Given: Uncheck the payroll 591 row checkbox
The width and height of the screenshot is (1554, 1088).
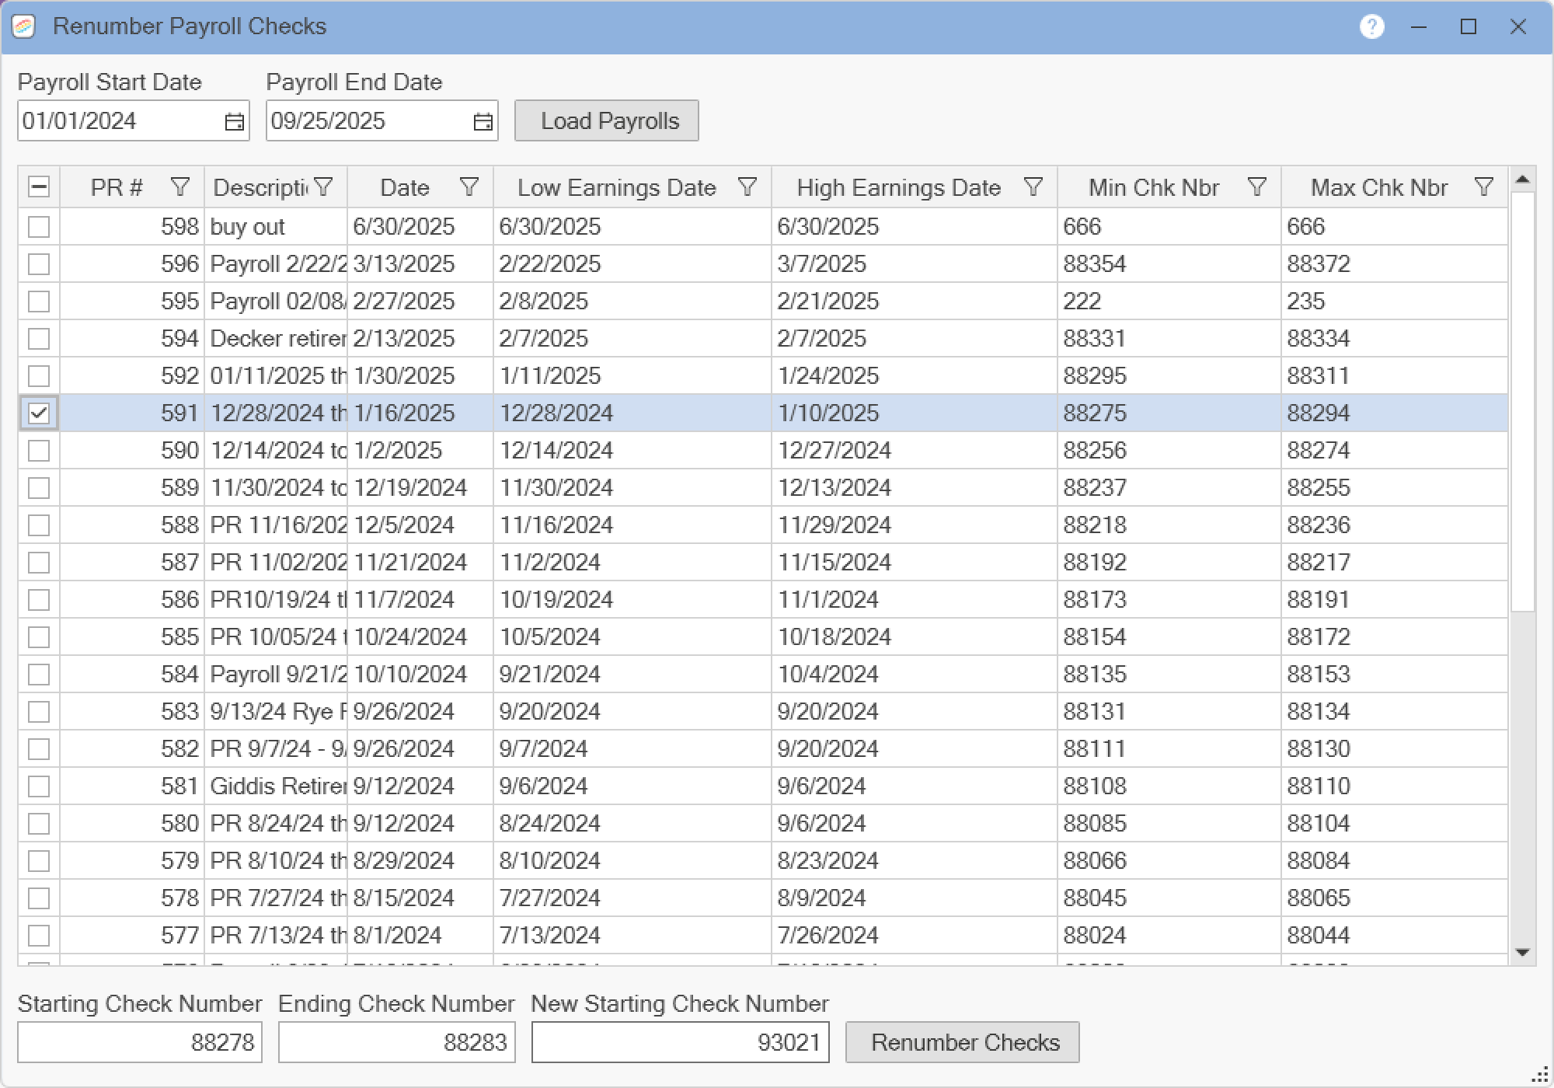Looking at the screenshot, I should [39, 413].
